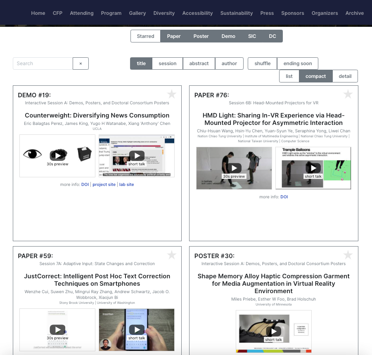Star the DEMO #19 card
The height and width of the screenshot is (355, 372).
point(172,94)
